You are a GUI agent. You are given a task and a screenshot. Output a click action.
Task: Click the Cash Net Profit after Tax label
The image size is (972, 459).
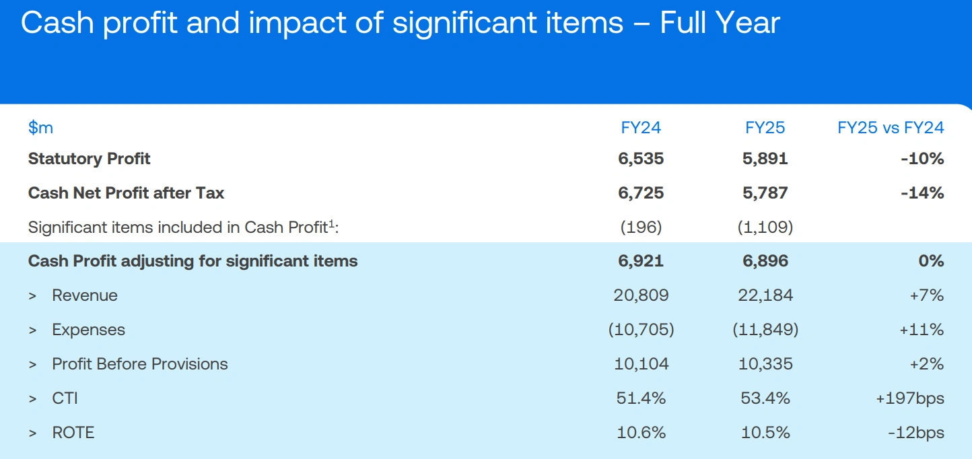tap(126, 193)
